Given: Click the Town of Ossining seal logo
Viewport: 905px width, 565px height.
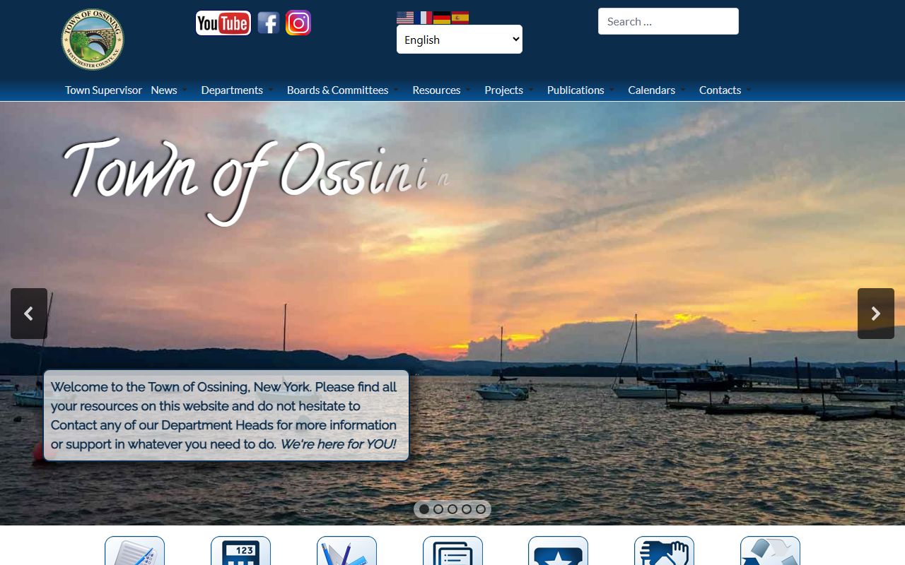Looking at the screenshot, I should (x=93, y=40).
